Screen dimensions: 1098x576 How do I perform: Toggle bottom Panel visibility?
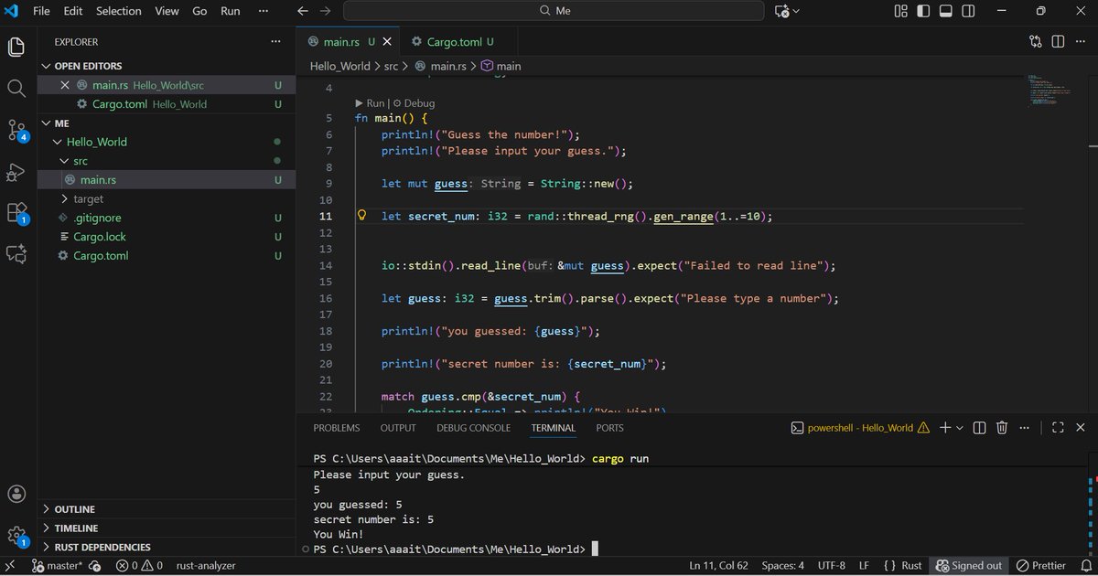pos(946,11)
